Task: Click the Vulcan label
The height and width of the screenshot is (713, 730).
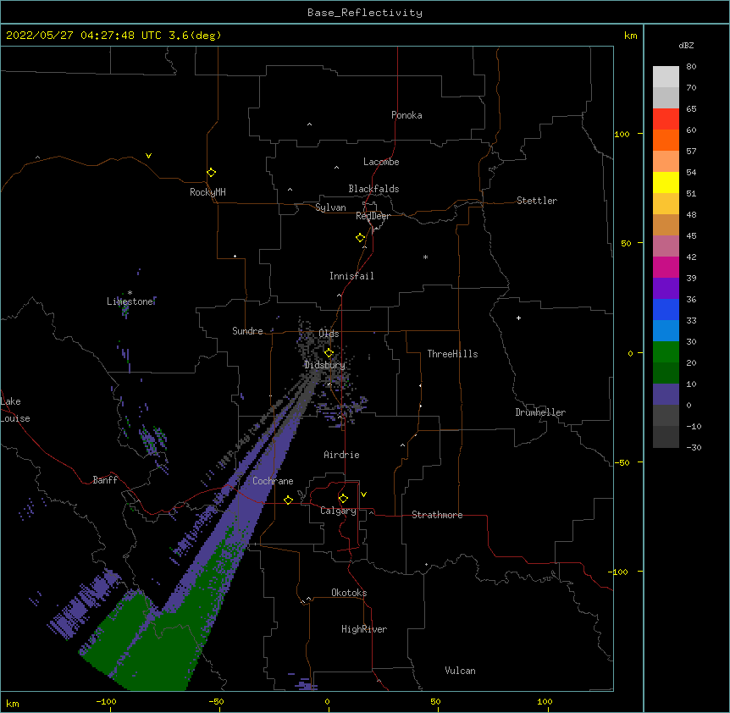Action: point(460,671)
